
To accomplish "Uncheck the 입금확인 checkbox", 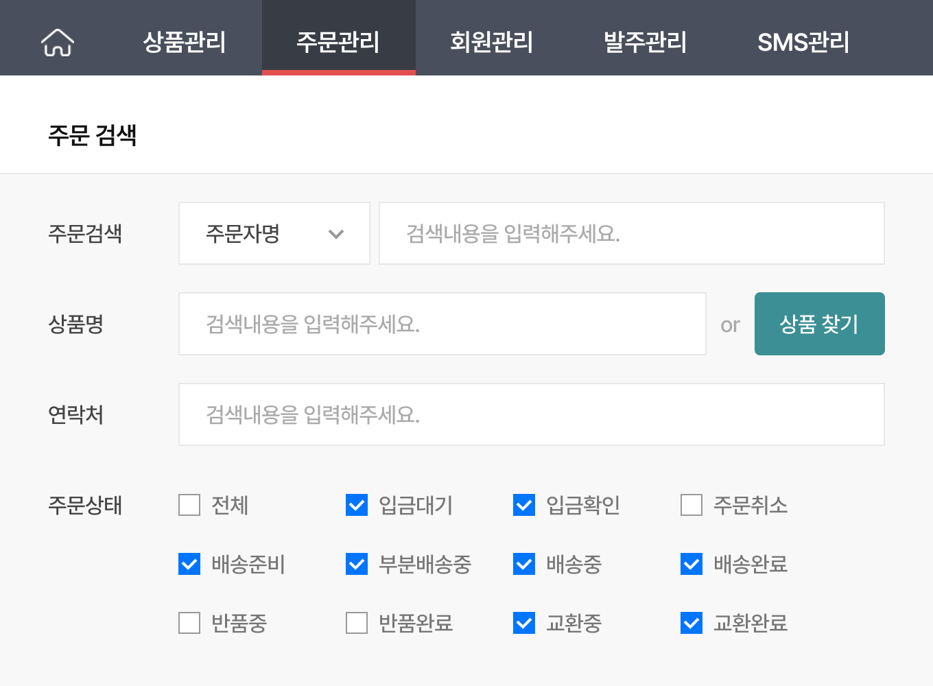I will tap(523, 506).
